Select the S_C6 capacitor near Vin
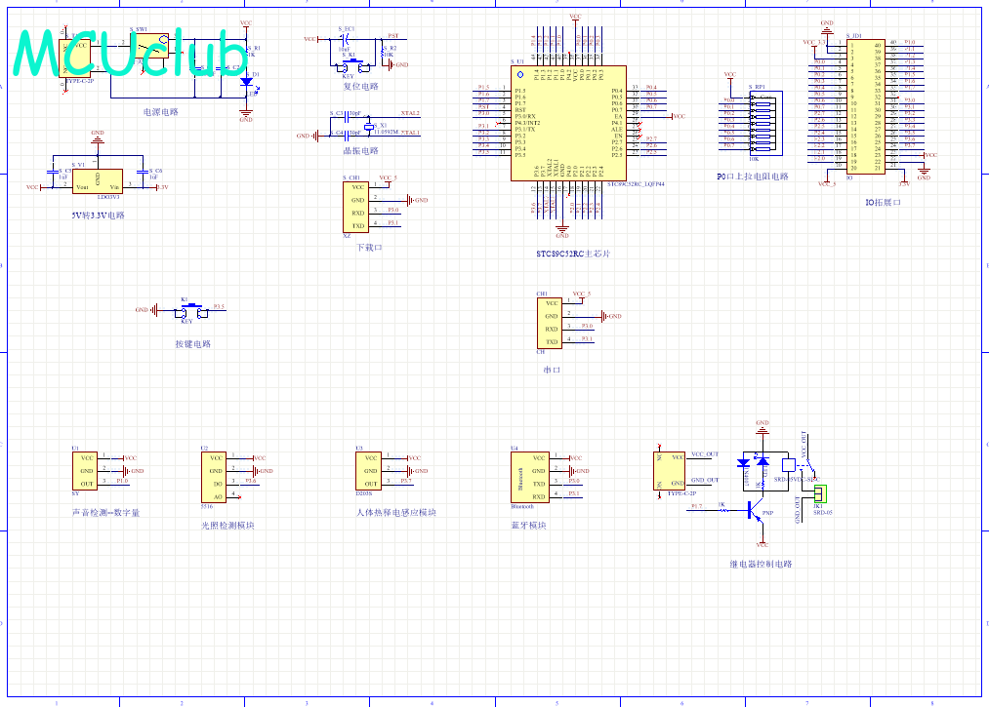 tap(142, 172)
